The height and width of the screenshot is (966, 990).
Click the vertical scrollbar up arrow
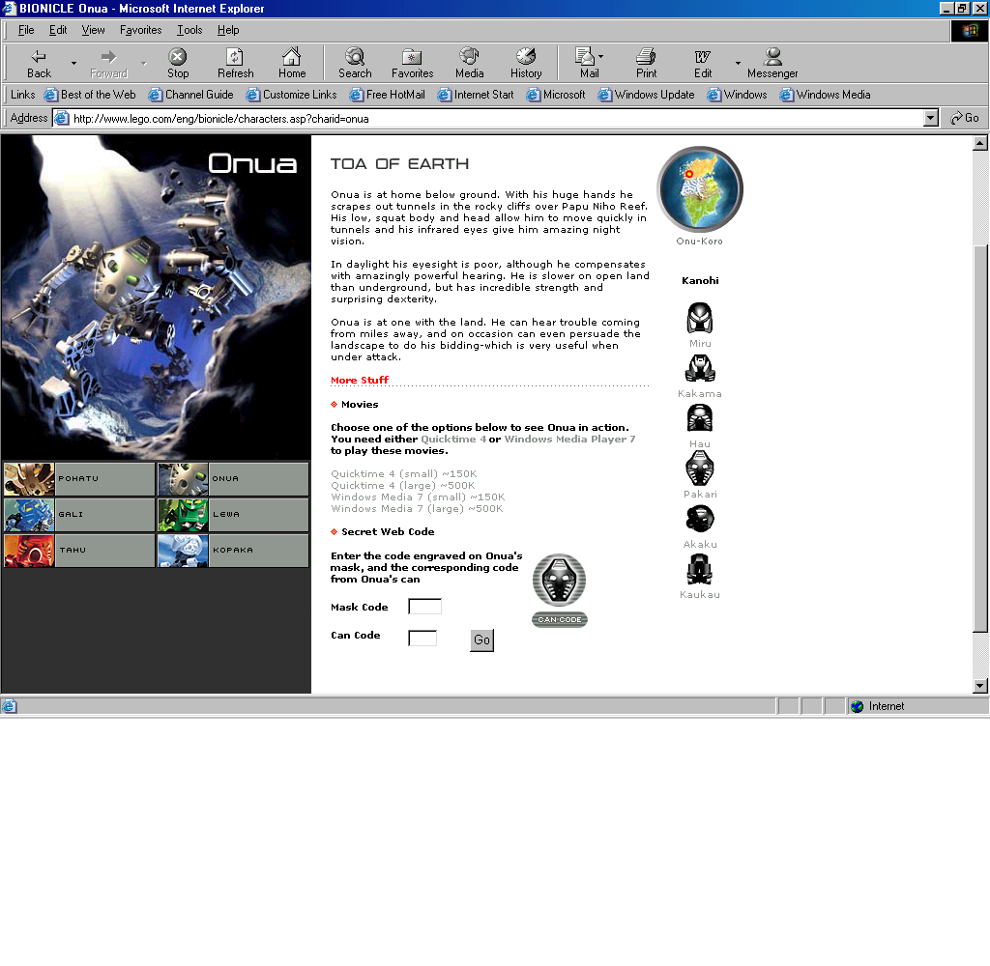[980, 143]
